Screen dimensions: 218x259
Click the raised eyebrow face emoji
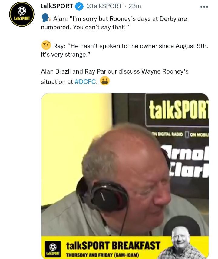tap(46, 45)
